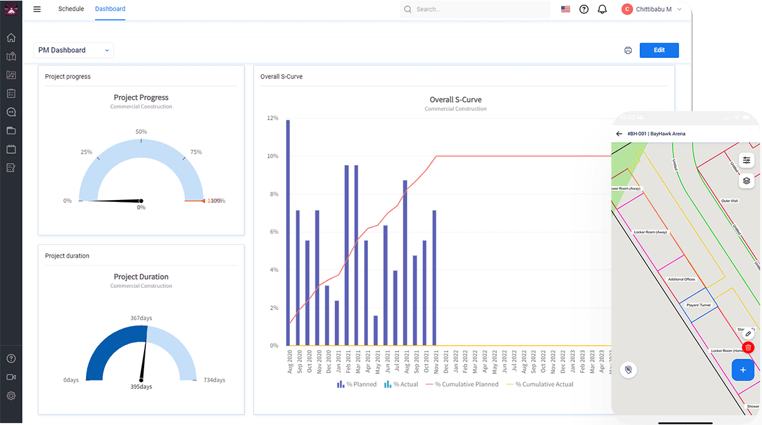Screen dimensions: 762x425
Task: Click Outer Wall label on map
Action: coord(730,201)
